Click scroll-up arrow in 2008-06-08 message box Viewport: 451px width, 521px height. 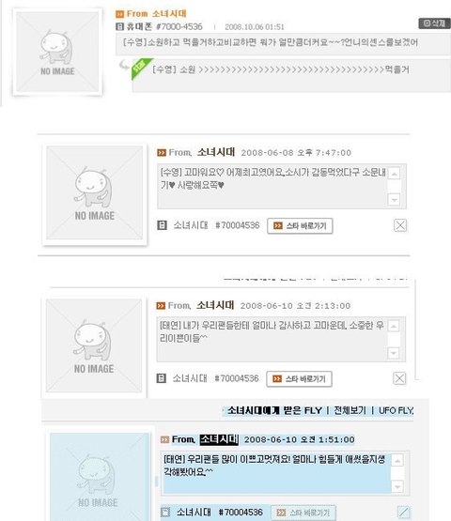coord(394,174)
